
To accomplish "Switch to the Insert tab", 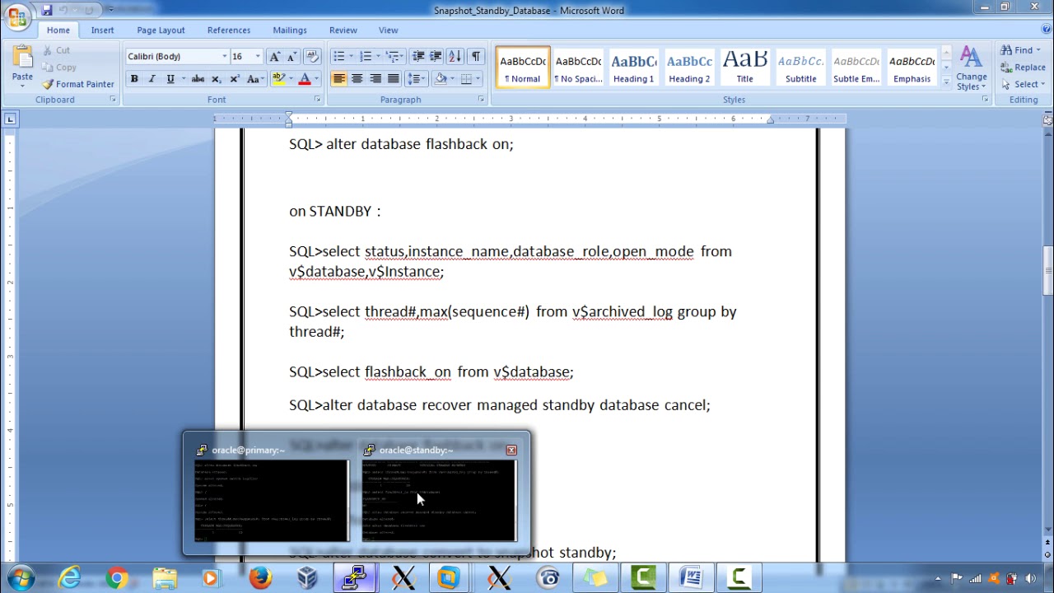I will point(102,30).
